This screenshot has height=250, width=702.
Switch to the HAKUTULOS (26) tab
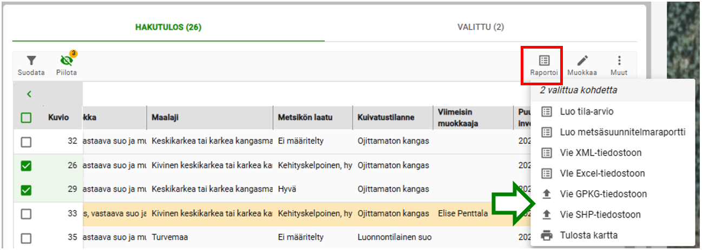(168, 27)
